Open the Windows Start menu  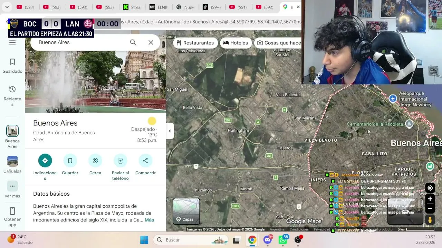point(144,240)
